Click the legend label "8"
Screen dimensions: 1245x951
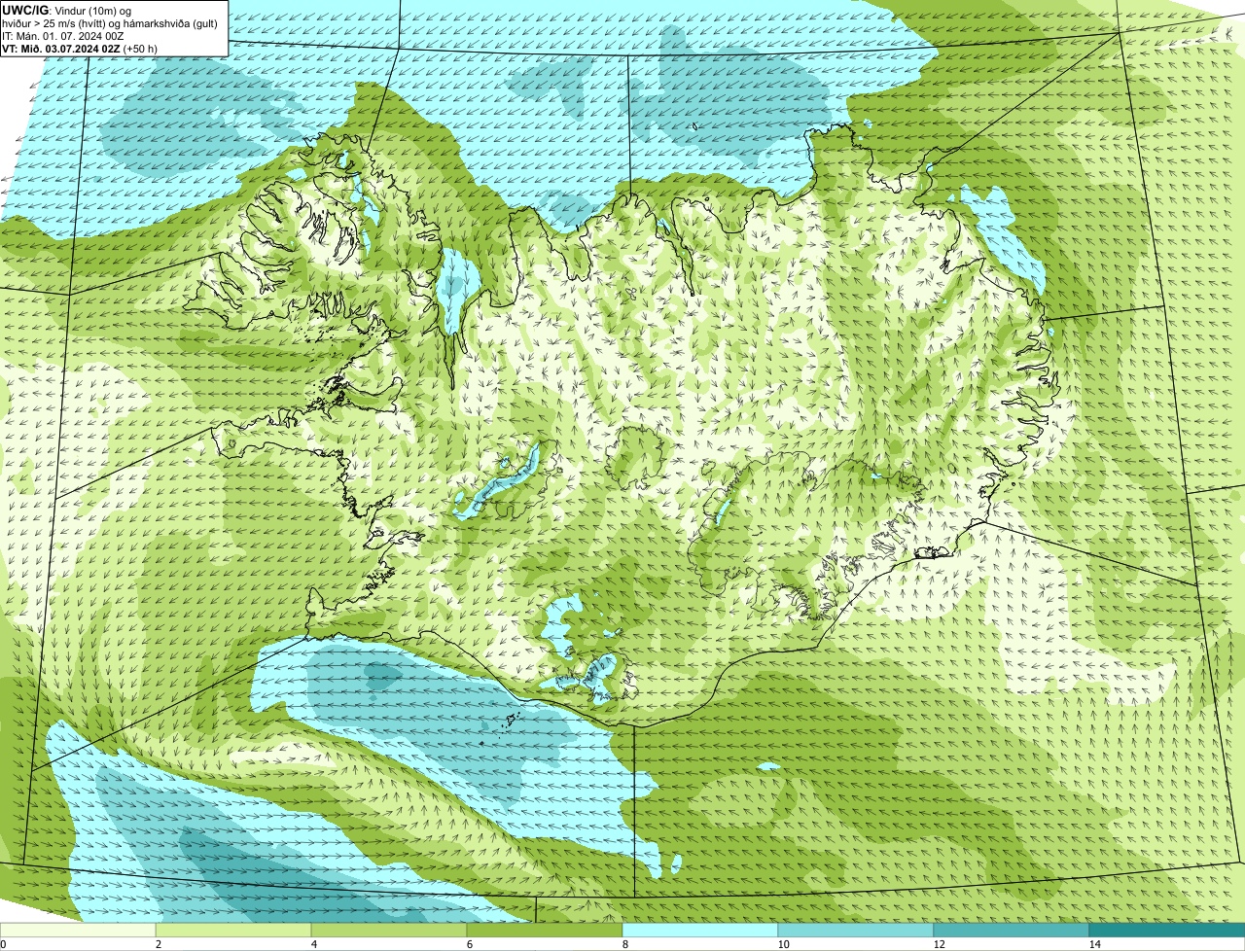[x=624, y=944]
